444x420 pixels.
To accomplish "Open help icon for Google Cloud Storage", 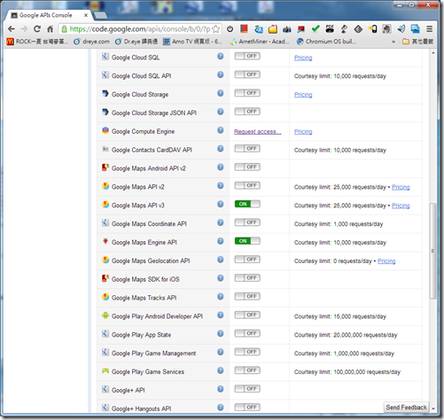I will 221,93.
